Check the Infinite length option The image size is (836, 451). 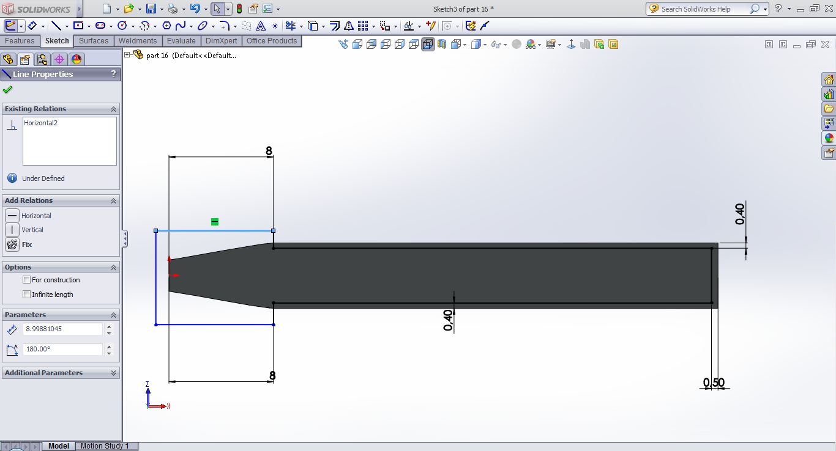(x=26, y=295)
